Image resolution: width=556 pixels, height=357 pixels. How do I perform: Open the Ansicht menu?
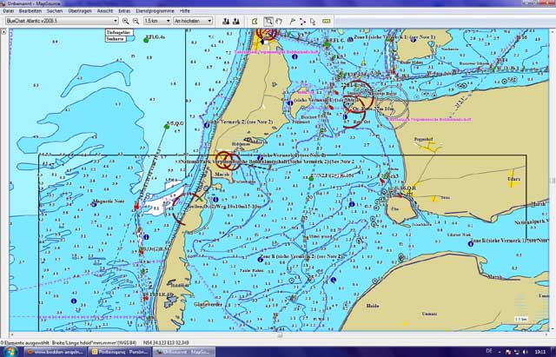(x=104, y=10)
